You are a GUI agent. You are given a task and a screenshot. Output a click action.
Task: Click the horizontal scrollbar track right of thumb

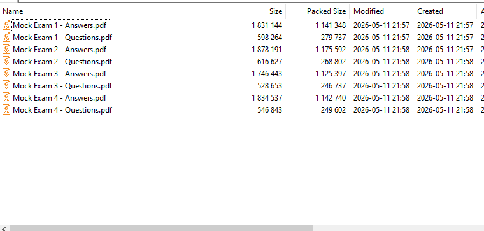(x=398, y=228)
